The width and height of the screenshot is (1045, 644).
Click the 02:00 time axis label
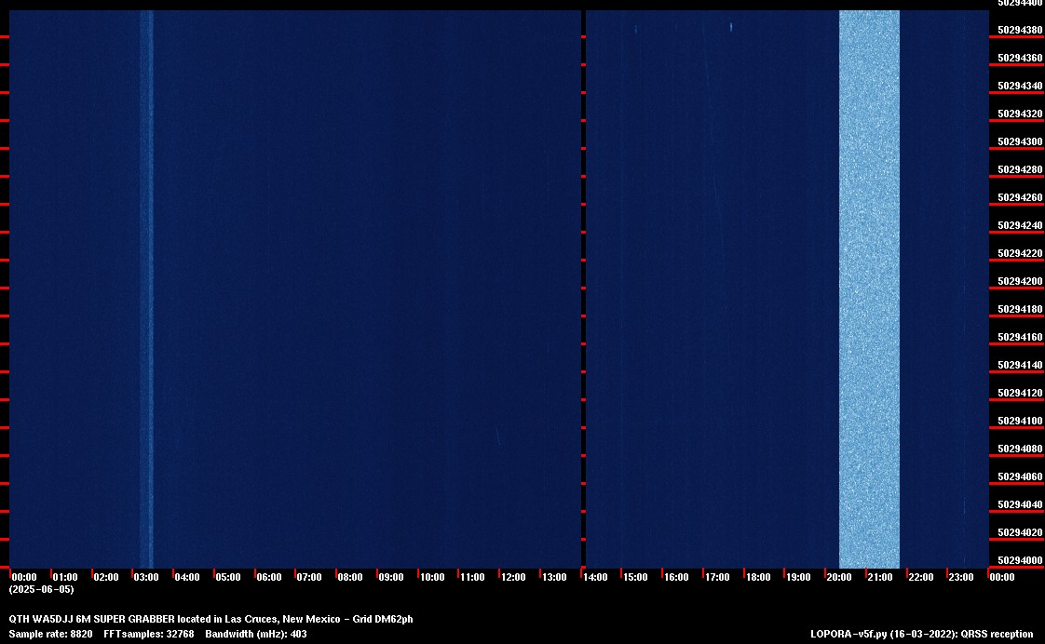[x=105, y=577]
